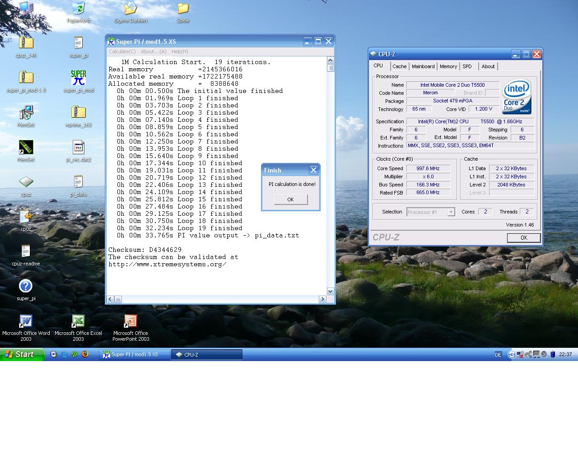Minimize the Super PI window
The width and height of the screenshot is (578, 450).
click(x=308, y=42)
